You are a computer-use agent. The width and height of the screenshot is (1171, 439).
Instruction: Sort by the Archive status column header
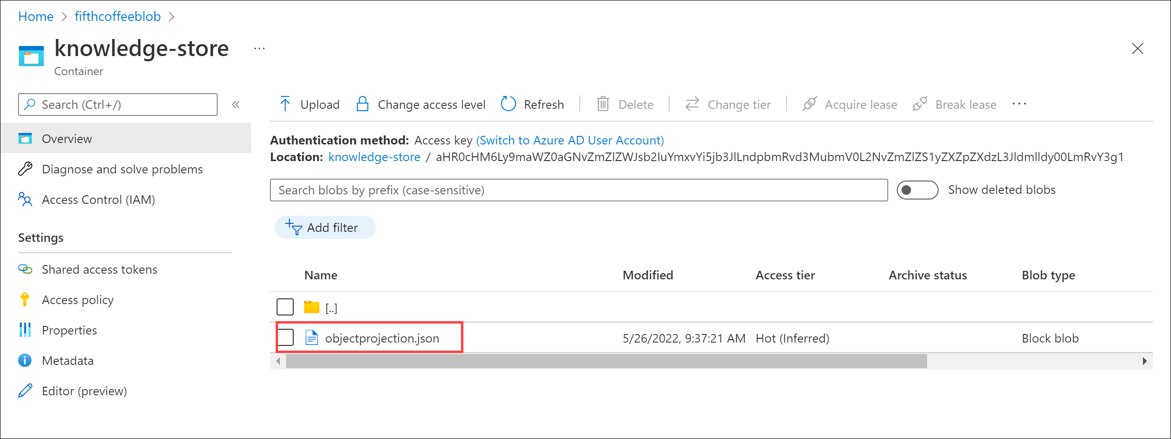(928, 275)
